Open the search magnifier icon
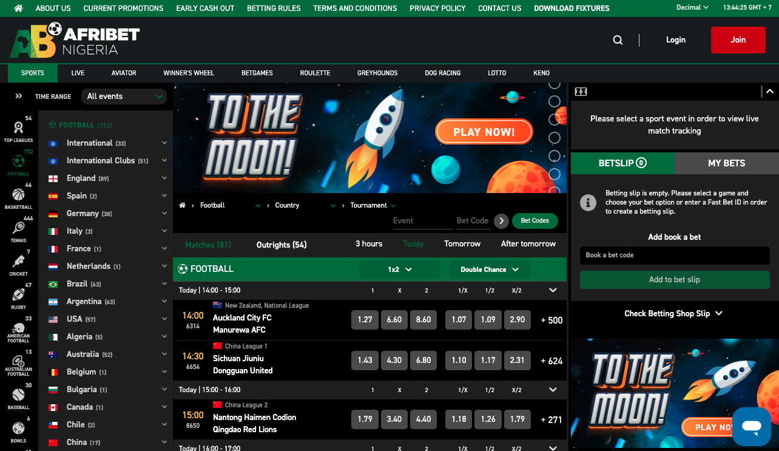 [618, 40]
